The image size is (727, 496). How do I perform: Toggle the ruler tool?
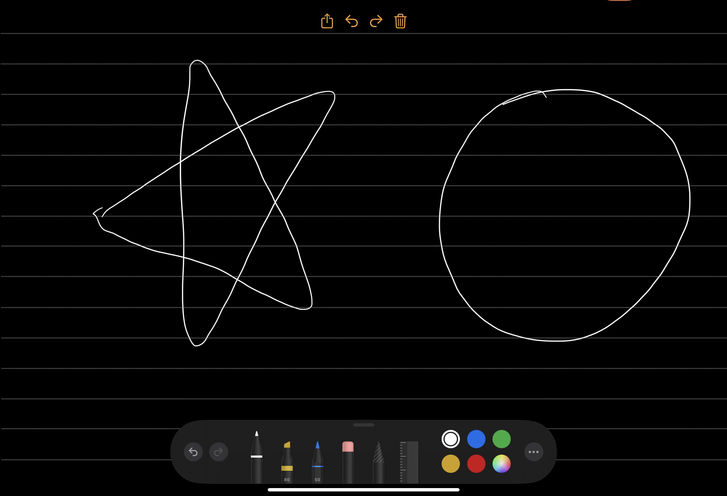coord(408,460)
